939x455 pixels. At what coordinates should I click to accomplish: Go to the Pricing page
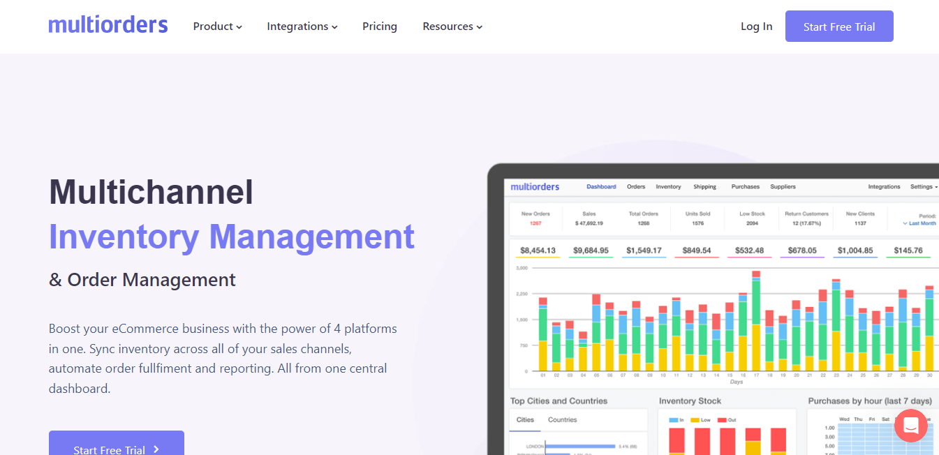point(380,27)
